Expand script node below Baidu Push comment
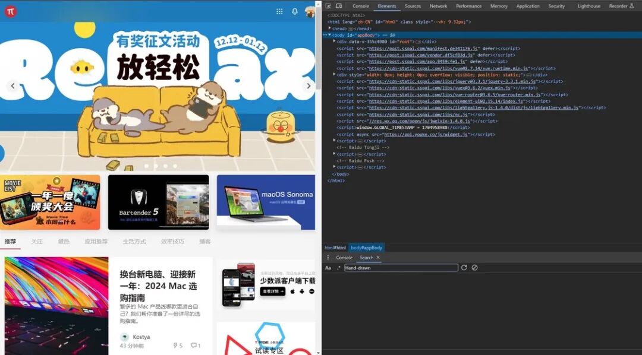 335,167
